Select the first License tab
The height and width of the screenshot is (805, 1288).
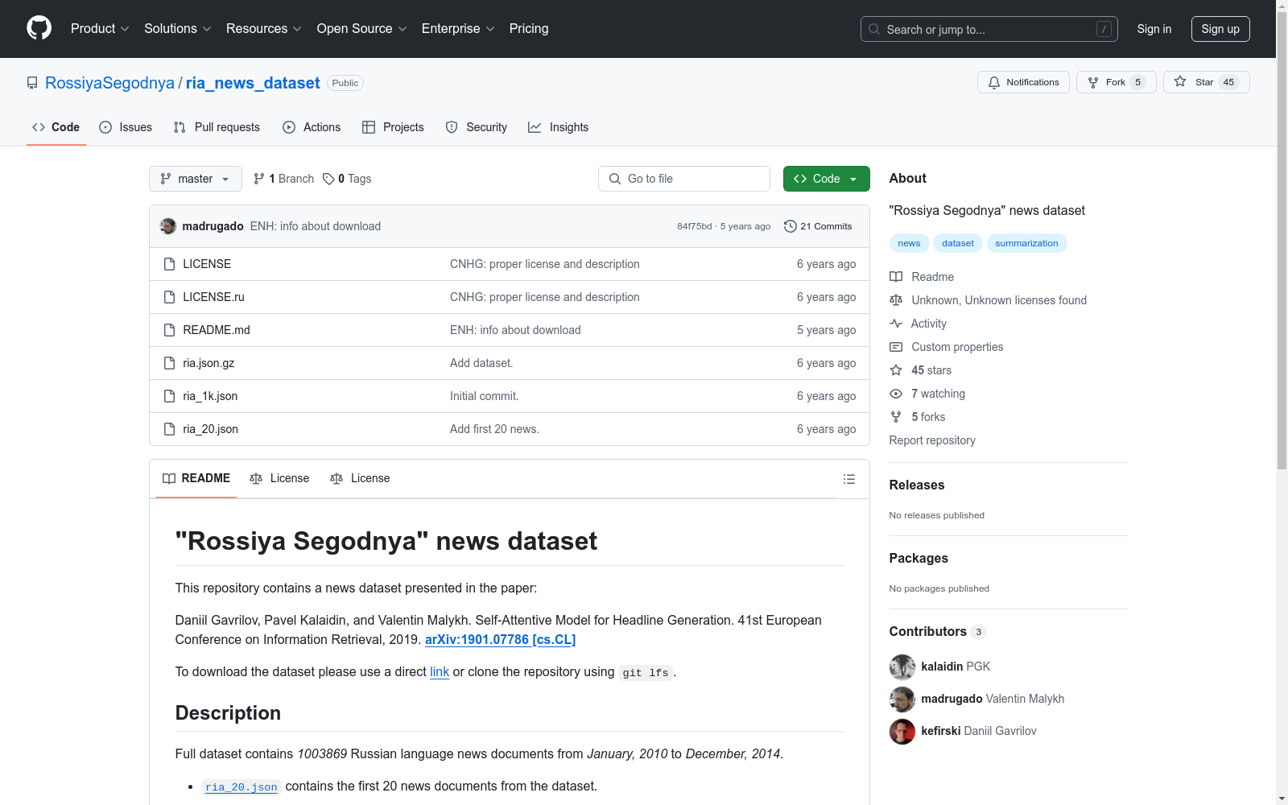[279, 478]
